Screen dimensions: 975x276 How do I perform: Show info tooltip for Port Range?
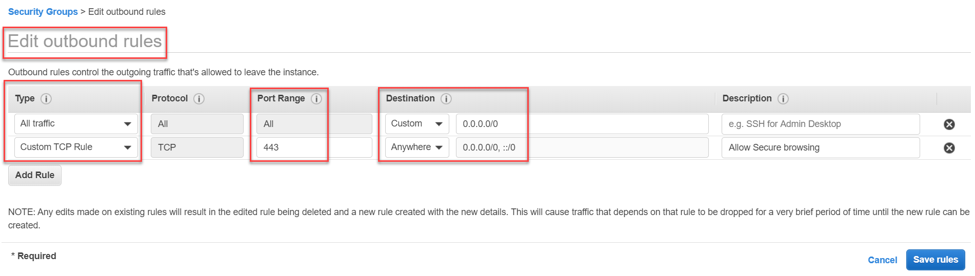point(316,99)
